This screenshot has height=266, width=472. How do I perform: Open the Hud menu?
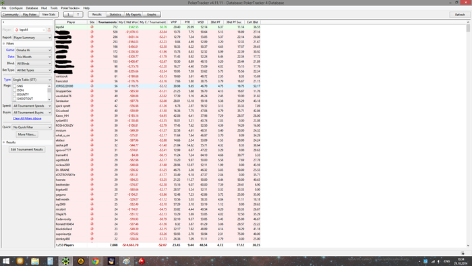[x=44, y=8]
